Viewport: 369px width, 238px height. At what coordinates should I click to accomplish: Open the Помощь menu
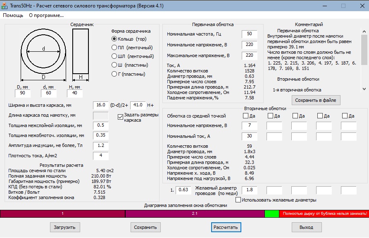(x=13, y=15)
